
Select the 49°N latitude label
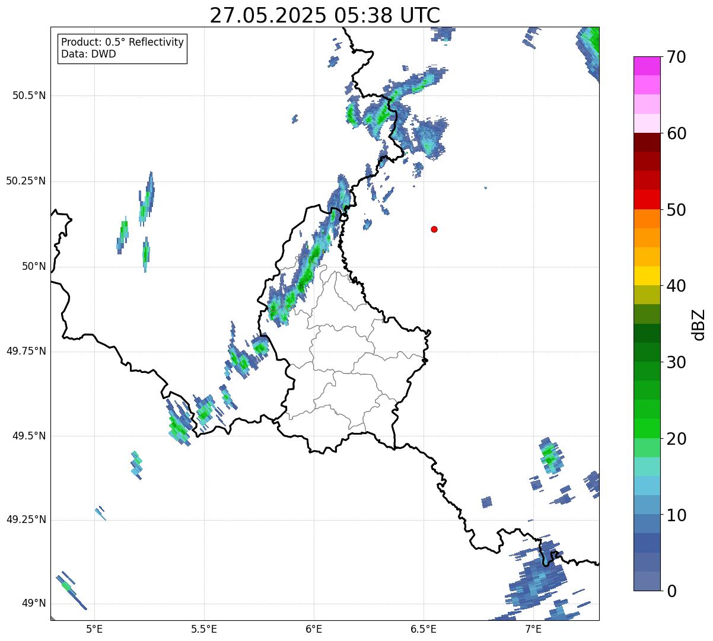pyautogui.click(x=34, y=603)
